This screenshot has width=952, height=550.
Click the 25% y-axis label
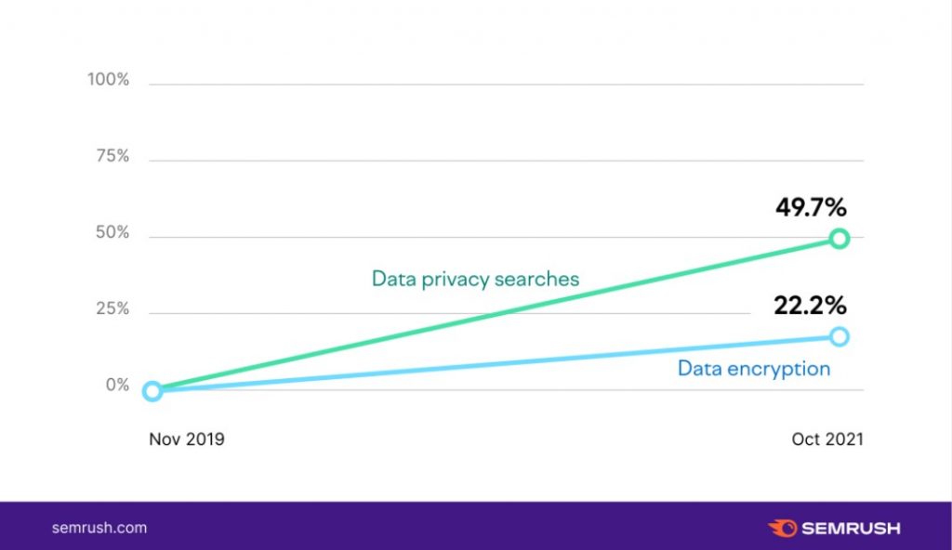click(x=112, y=308)
